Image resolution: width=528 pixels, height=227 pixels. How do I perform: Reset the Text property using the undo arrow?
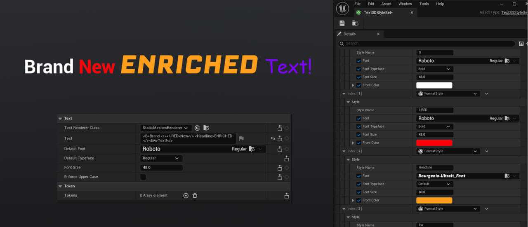pos(273,138)
